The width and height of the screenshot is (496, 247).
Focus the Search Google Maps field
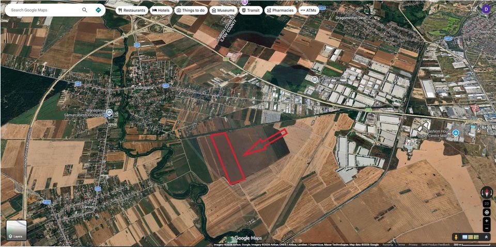(44, 10)
